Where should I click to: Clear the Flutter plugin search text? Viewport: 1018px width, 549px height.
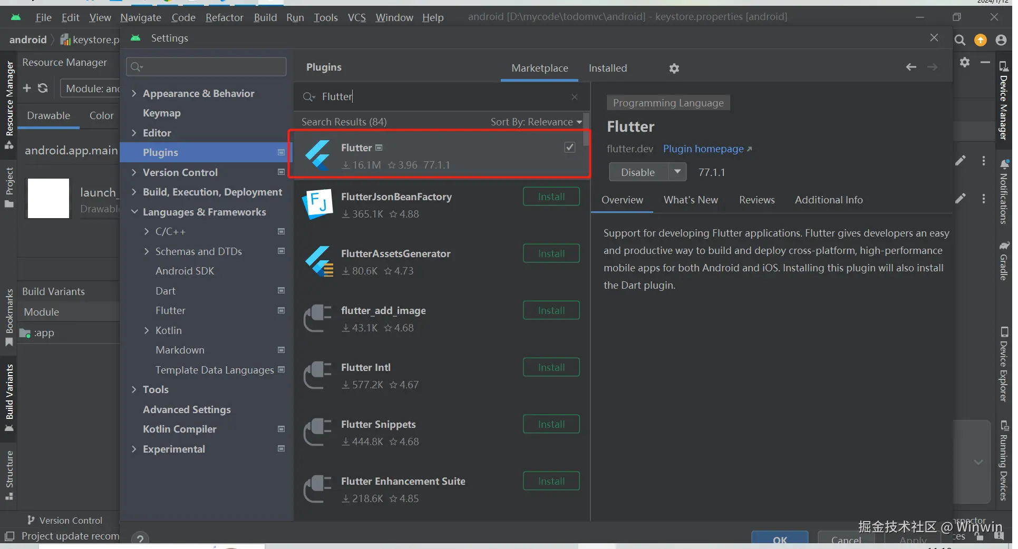[x=575, y=97]
